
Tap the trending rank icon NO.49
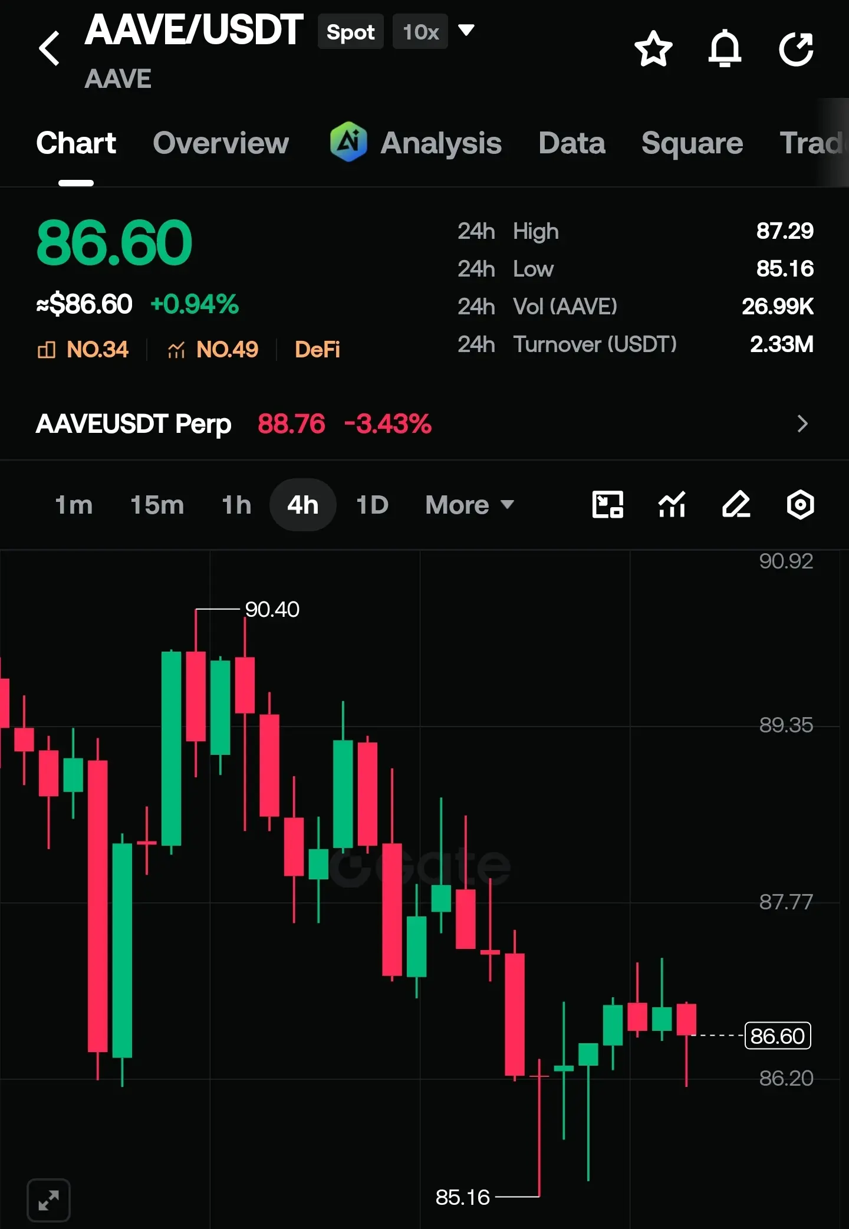point(176,350)
